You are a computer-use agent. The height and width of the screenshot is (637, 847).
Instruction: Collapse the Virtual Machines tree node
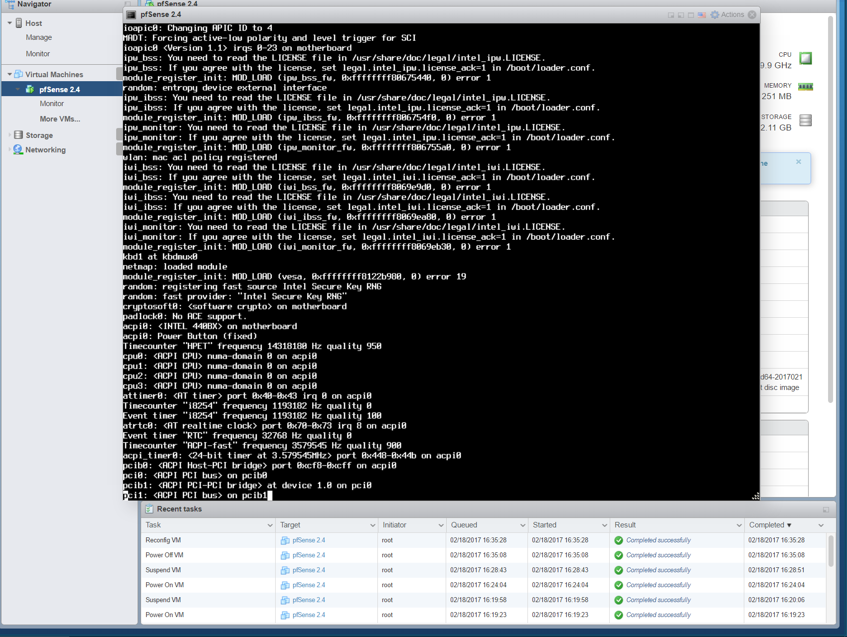click(9, 74)
